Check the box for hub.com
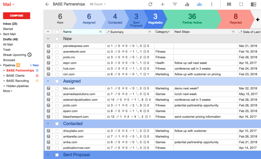This screenshot has width=261, height=159. coord(57,69)
